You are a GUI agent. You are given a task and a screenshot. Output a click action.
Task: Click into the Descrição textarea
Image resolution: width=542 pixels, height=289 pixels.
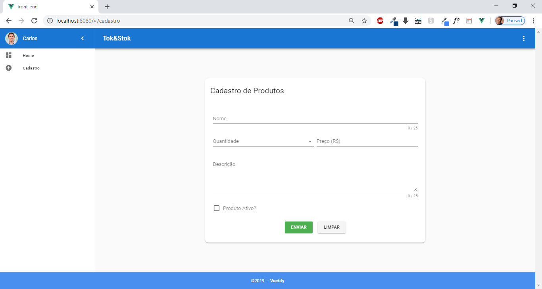315,176
